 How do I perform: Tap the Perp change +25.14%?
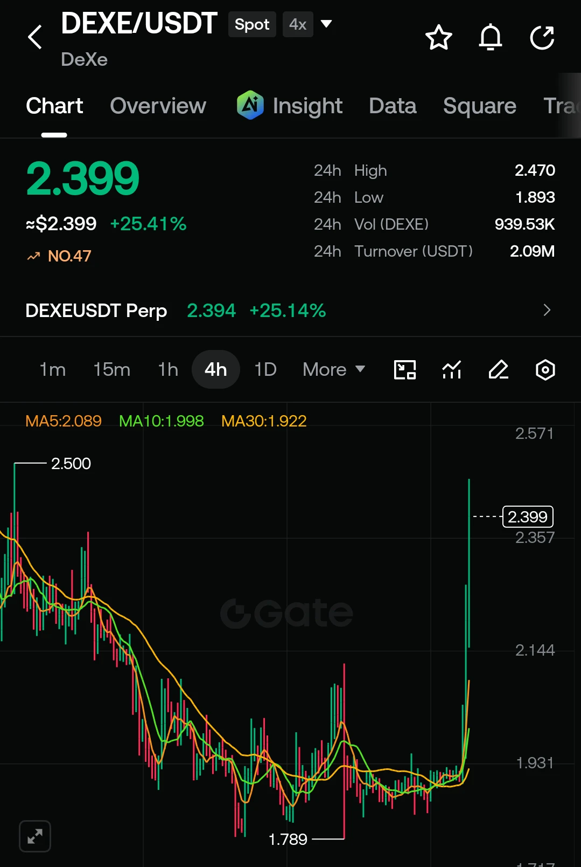(x=288, y=311)
